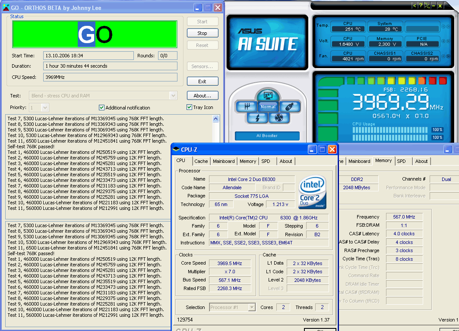Click CAS# Latency value 4.0 clocks
The width and height of the screenshot is (459, 331).
tap(404, 234)
